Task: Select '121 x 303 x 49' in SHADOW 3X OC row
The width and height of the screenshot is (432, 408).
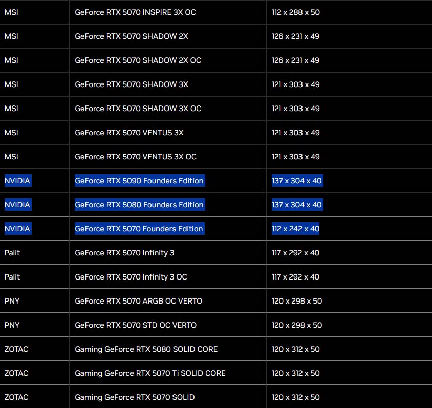Action: coord(296,109)
